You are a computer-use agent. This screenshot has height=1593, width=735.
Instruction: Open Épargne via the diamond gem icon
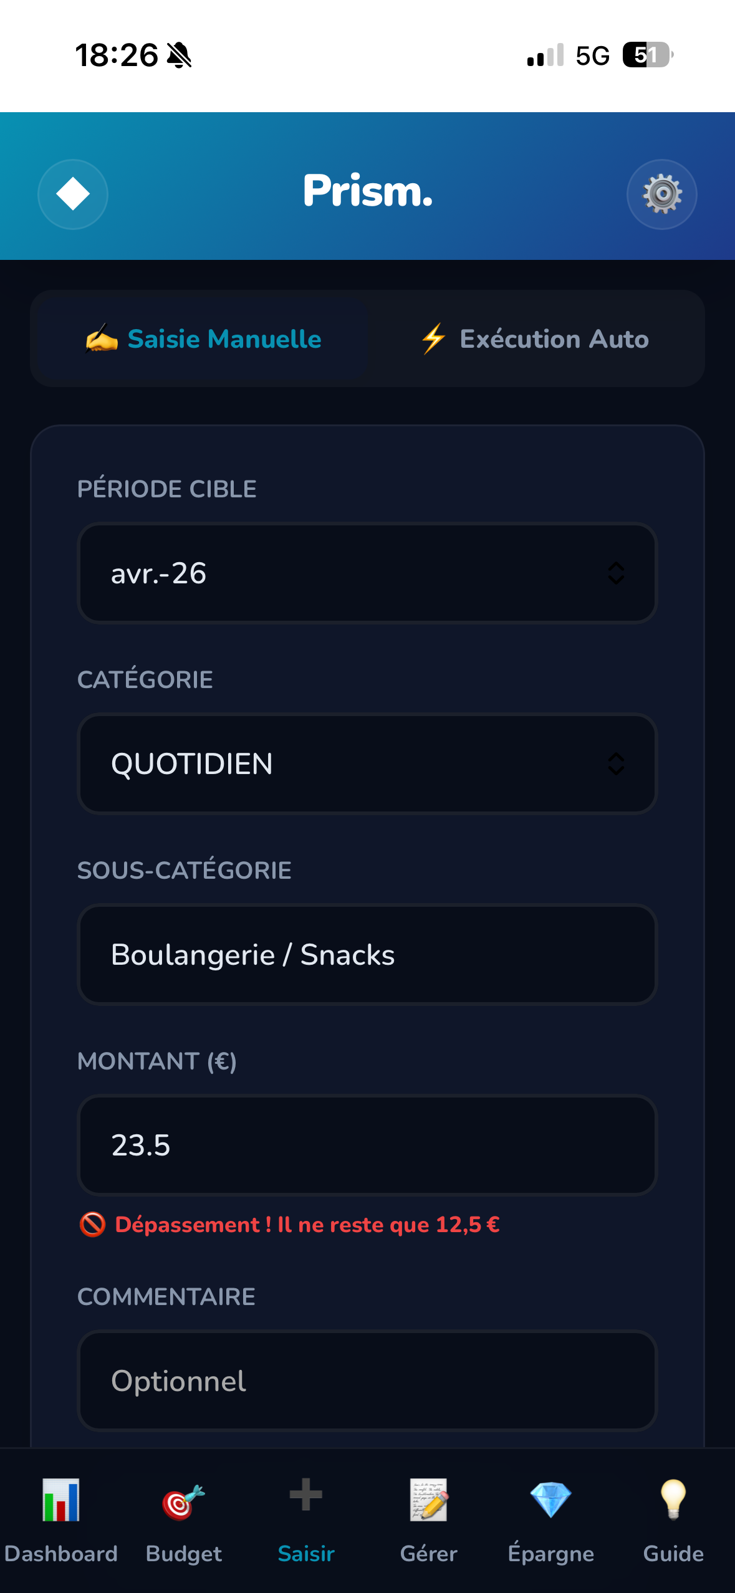pos(550,1500)
